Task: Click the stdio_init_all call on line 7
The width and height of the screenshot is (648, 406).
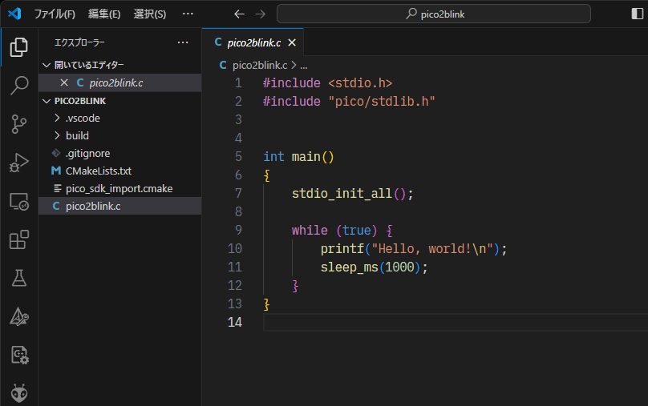Action: (352, 193)
